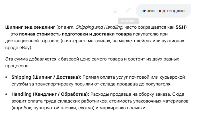The width and height of the screenshot is (197, 119).
Task: Click the words "пупырчатой пленки" in last bullet
Action: (55, 108)
